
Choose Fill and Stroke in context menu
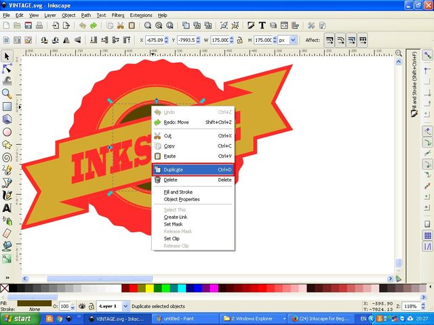pos(178,192)
